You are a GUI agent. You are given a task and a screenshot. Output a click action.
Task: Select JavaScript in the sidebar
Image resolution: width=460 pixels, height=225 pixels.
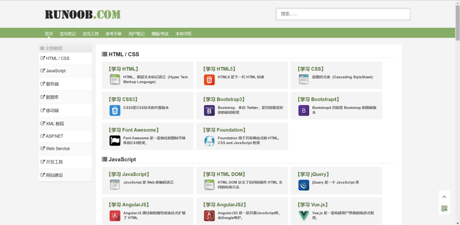click(65, 71)
